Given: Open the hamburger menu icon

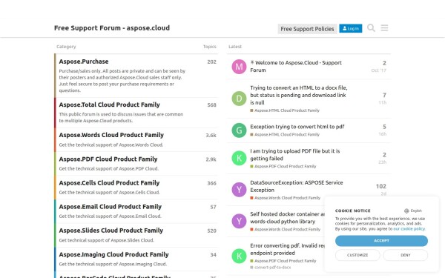Looking at the screenshot, I should pyautogui.click(x=384, y=28).
